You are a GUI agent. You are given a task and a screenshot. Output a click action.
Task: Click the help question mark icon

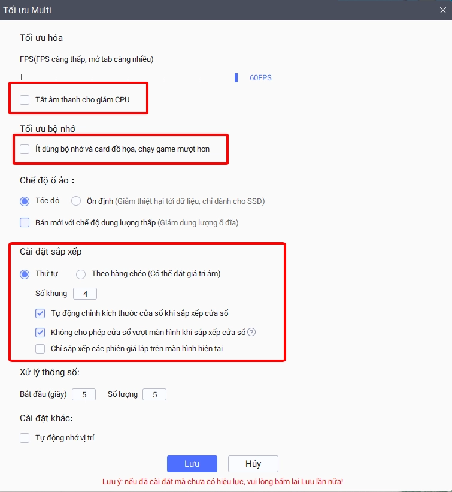(x=251, y=332)
